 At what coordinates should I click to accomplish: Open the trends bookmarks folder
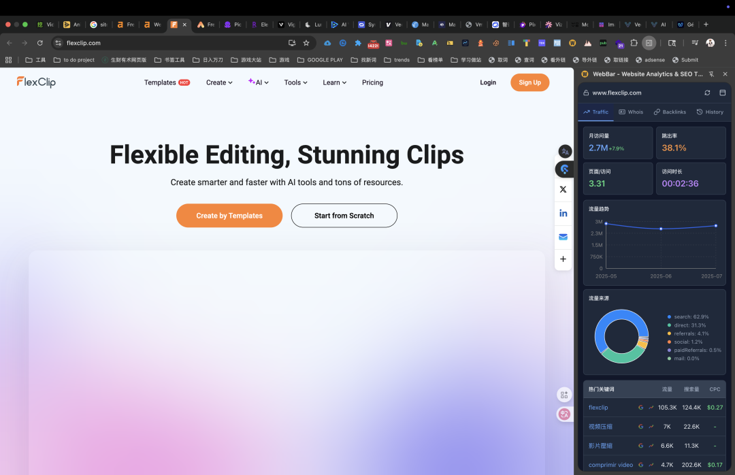tap(397, 60)
